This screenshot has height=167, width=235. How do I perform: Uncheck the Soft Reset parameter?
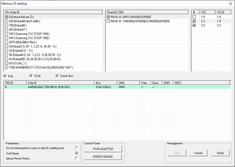coord(77,153)
